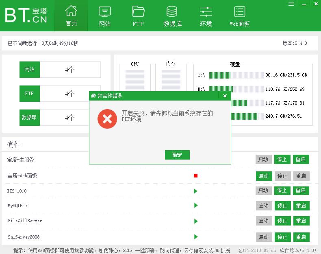The image size is (321, 254).
Task: Click running indicator for FileZillServer
Action: click(x=196, y=221)
